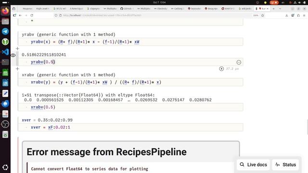
Task: Switch to the 'High-Level' browser tab
Action: coord(43,9)
